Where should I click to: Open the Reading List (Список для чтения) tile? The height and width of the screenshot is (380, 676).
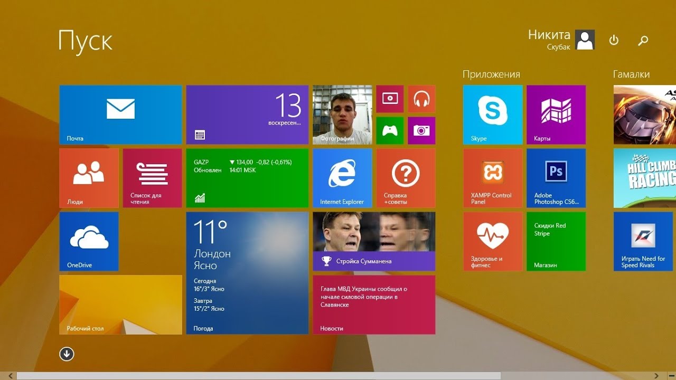pyautogui.click(x=152, y=178)
